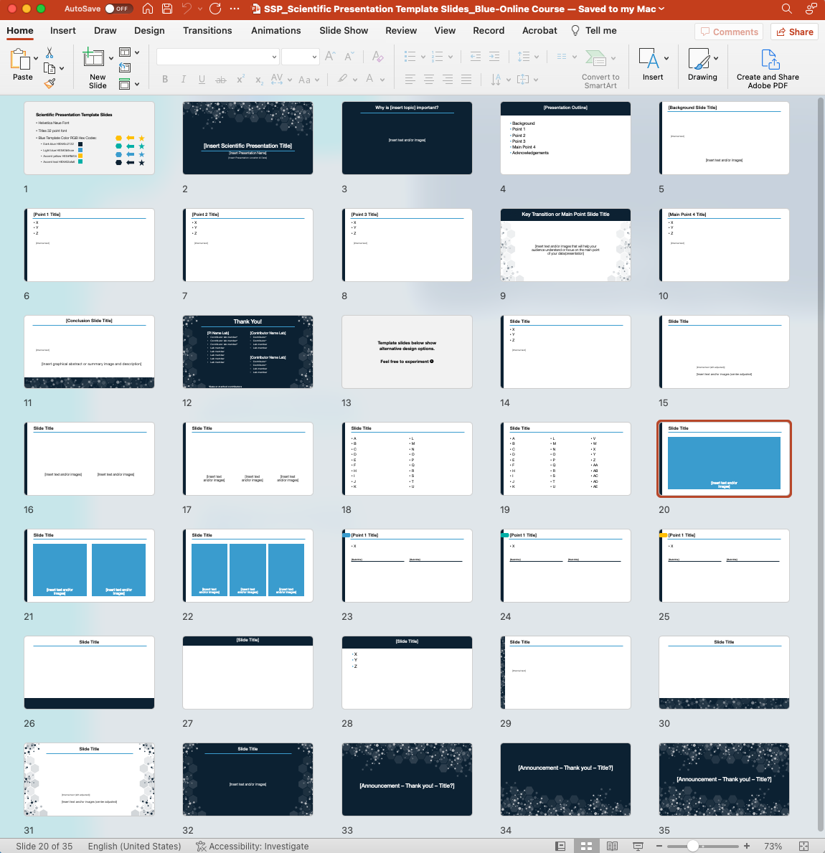
Task: Switch to Slide Sorter view icon
Action: click(x=586, y=846)
